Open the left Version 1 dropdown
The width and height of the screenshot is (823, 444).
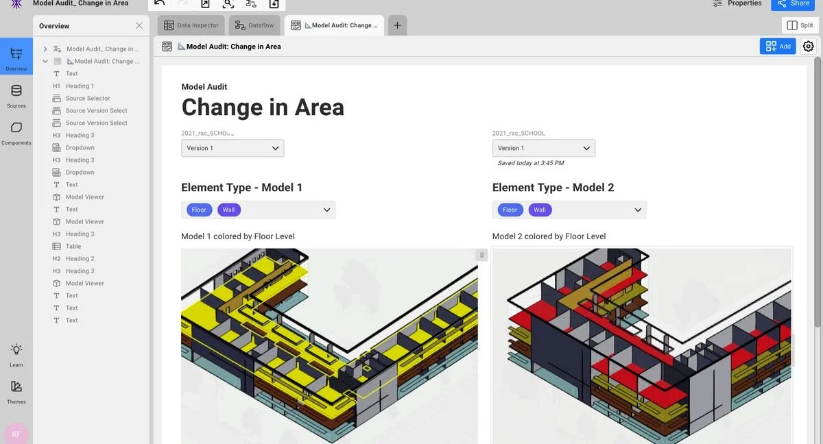(x=232, y=148)
